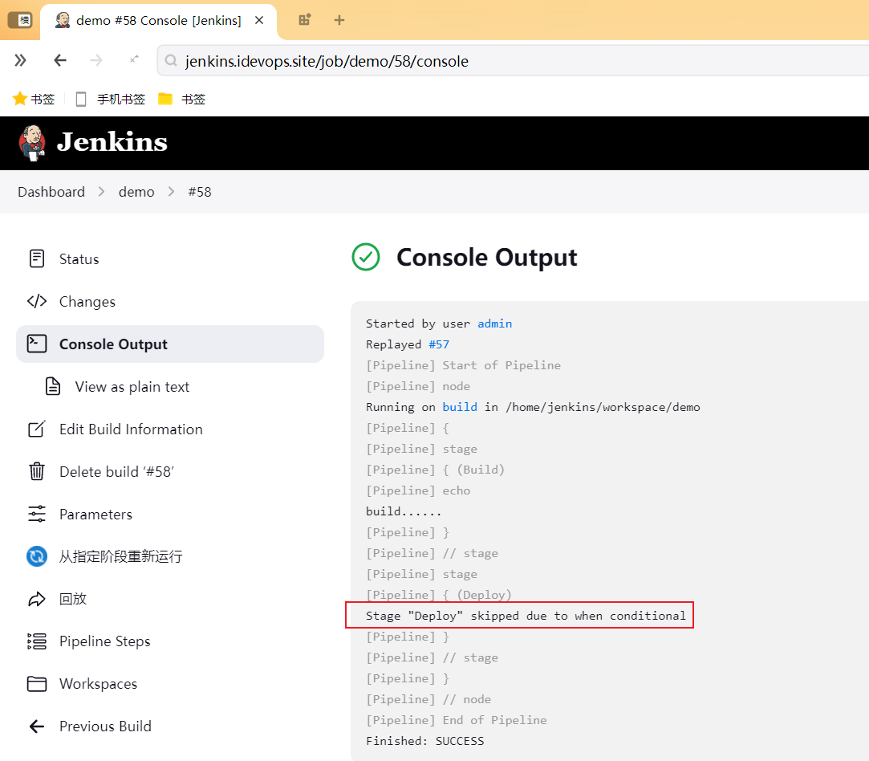This screenshot has height=761, width=869.
Task: Click the green build success checkmark icon
Action: click(366, 257)
